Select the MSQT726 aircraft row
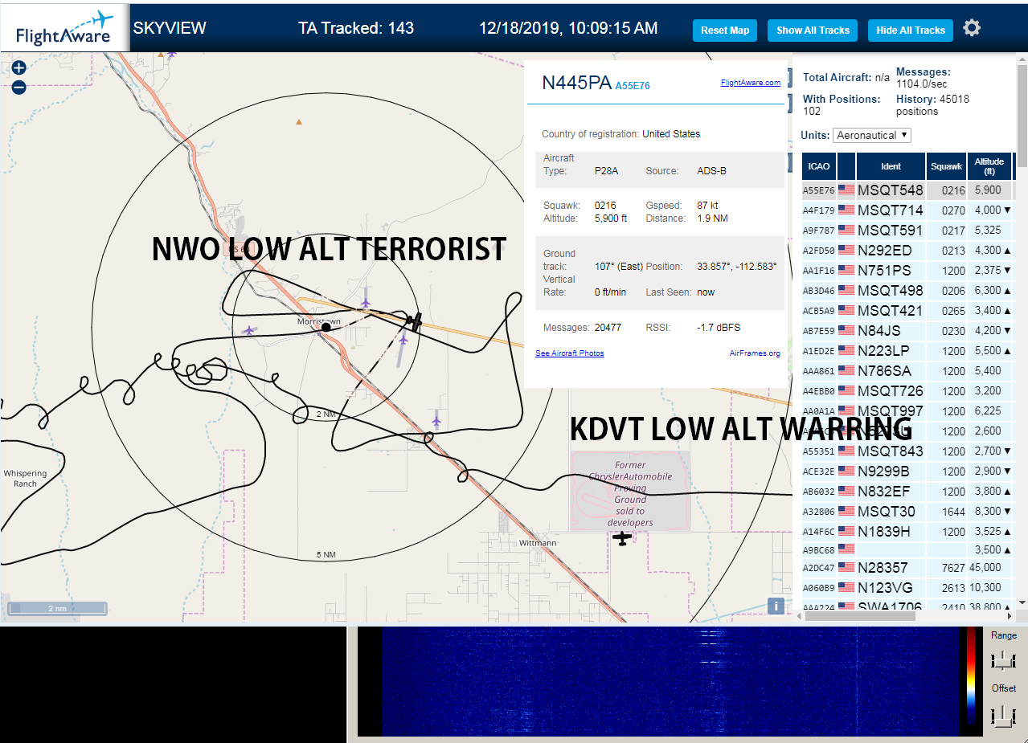1028x743 pixels. pos(907,391)
